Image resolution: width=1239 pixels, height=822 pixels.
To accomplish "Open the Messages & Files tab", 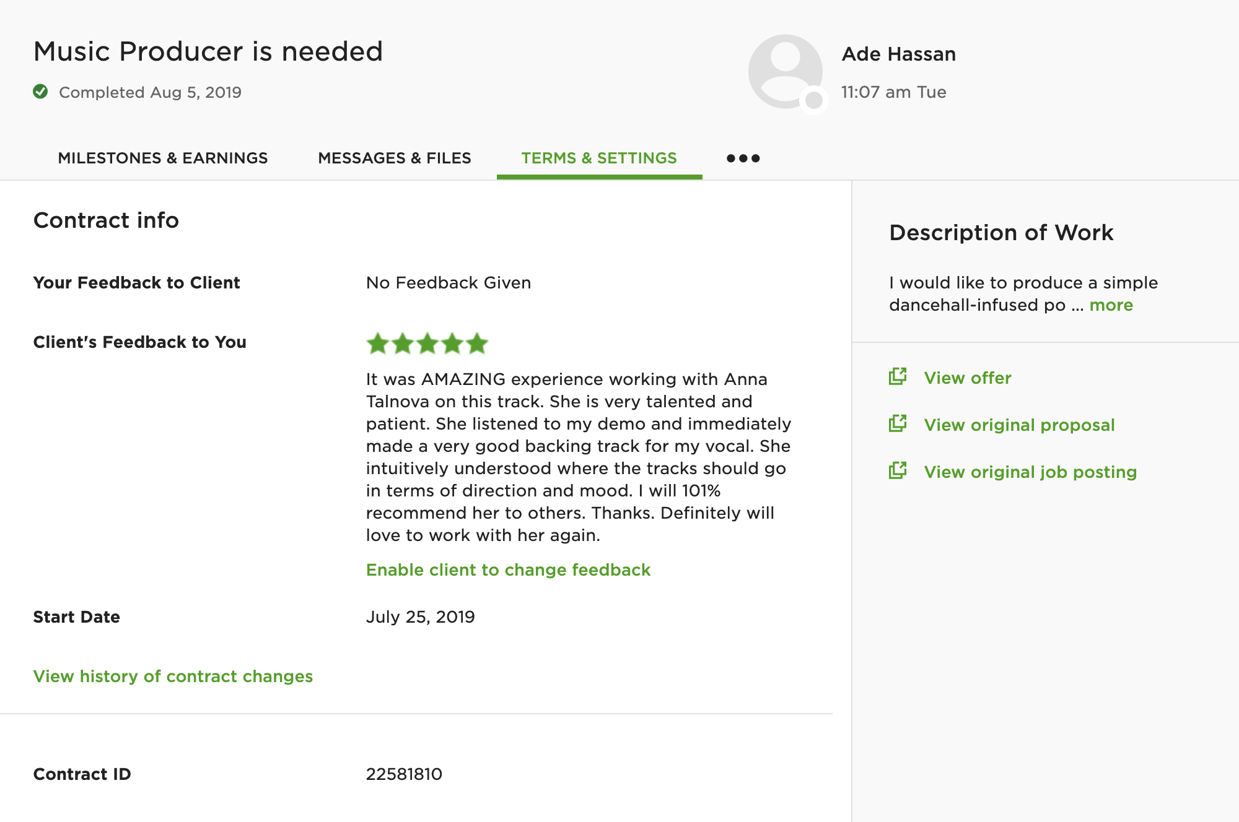I will (x=395, y=158).
